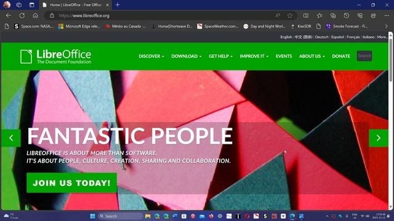Open a new browser tab
This screenshot has width=394, height=221.
[x=118, y=5]
